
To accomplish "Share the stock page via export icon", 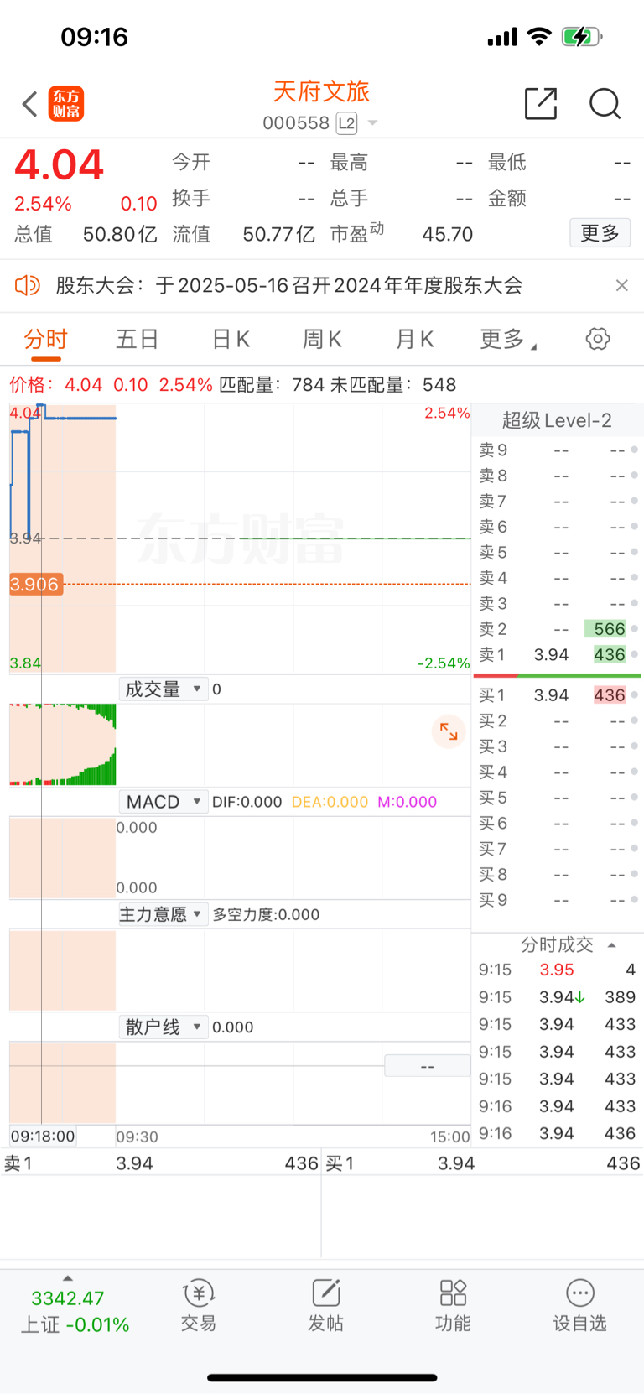I will [541, 103].
